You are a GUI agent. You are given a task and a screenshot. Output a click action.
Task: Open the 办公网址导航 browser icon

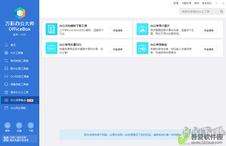click(6, 108)
